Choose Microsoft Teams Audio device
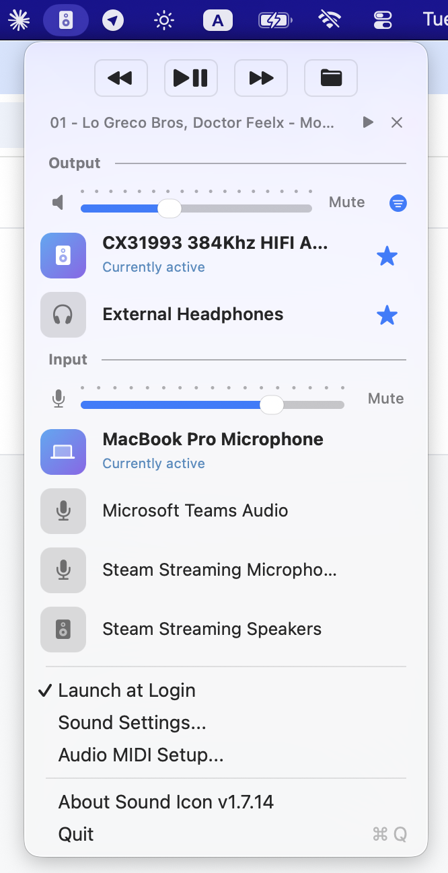Viewport: 448px width, 873px height. coord(195,510)
